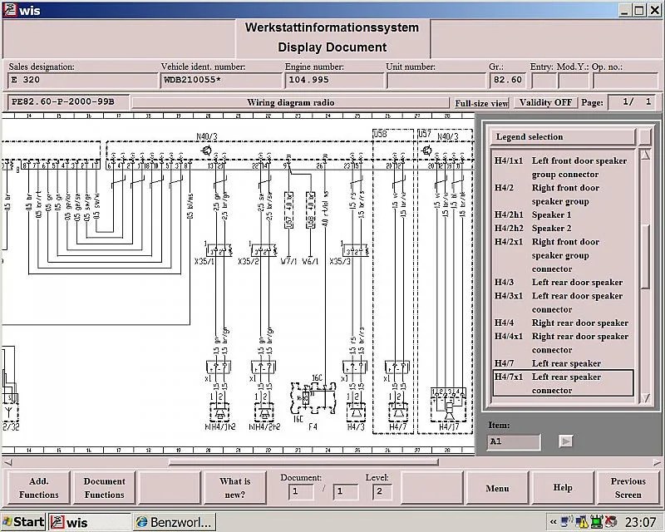Click What is new? button
The image size is (665, 532).
point(235,488)
